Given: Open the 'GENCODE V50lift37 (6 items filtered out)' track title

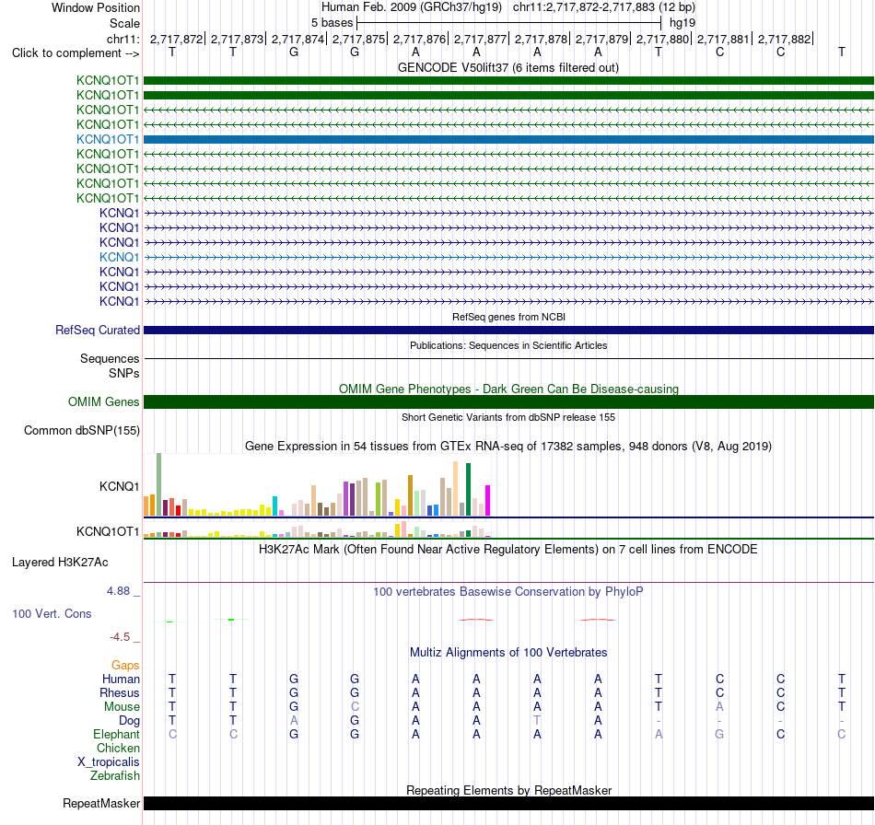Looking at the screenshot, I should (507, 67).
